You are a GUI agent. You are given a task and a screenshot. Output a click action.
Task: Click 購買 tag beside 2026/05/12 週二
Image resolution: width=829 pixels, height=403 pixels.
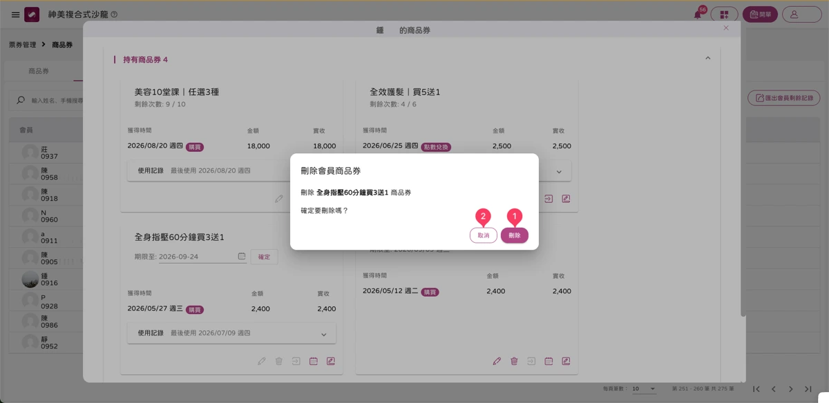pos(430,292)
